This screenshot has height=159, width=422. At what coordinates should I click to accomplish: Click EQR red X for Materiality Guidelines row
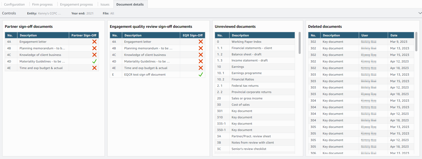pyautogui.click(x=201, y=61)
